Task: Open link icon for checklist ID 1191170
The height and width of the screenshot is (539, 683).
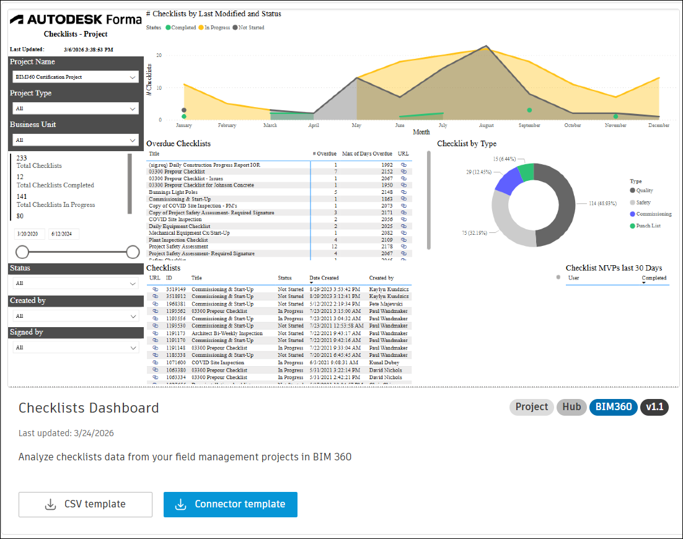Action: point(155,341)
